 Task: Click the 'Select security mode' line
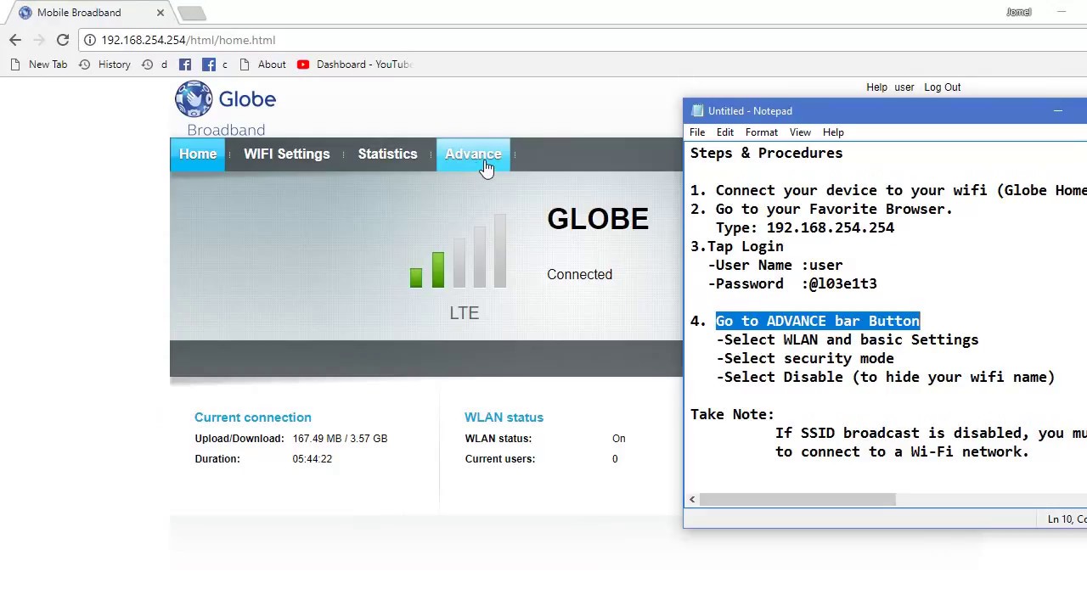pyautogui.click(x=805, y=358)
